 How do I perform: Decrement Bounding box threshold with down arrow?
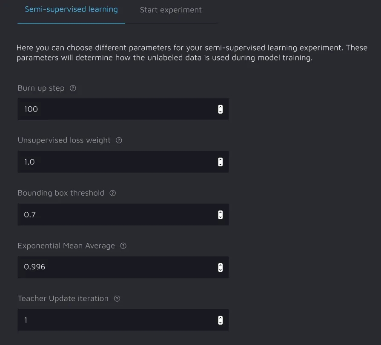pos(220,217)
